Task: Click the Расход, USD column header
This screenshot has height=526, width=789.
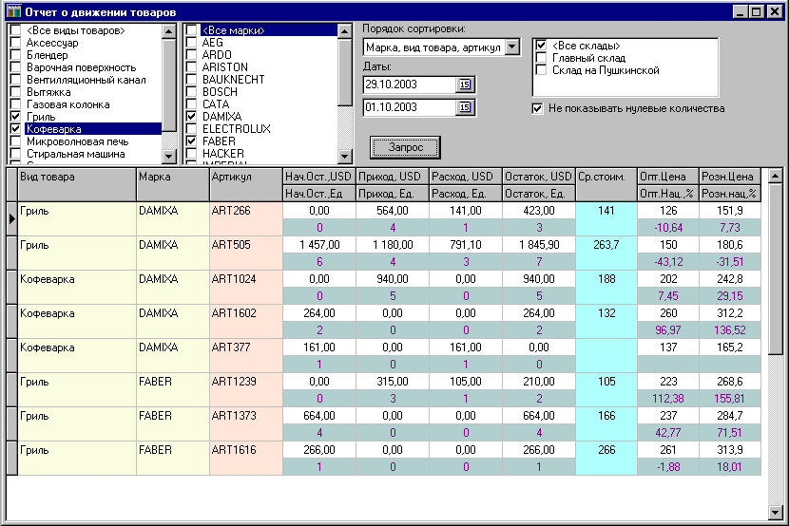Action: [466, 177]
